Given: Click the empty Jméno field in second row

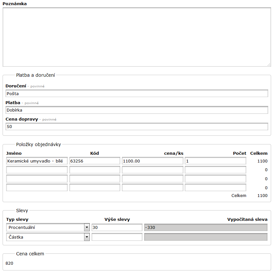Looking at the screenshot, I should 37,170.
